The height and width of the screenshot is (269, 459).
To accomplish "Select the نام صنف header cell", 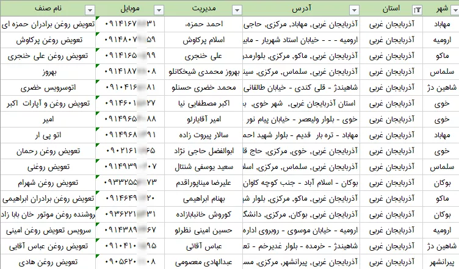I will pyautogui.click(x=48, y=8).
